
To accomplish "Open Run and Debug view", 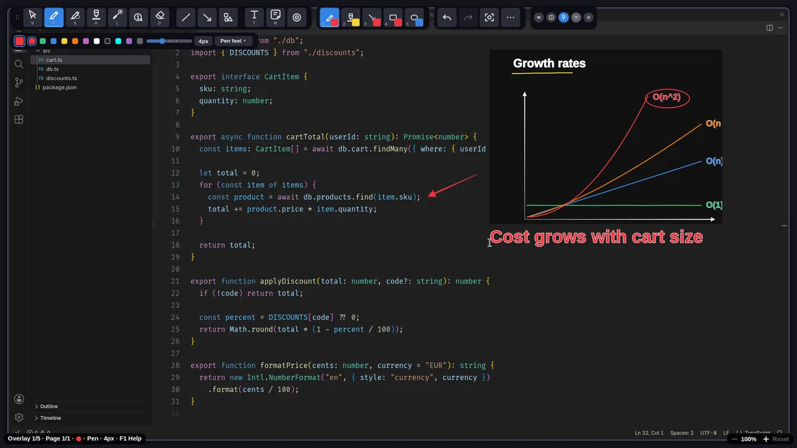I will point(19,101).
